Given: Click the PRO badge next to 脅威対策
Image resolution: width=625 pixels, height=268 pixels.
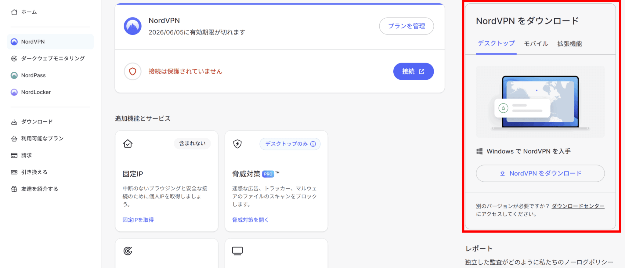Looking at the screenshot, I should pos(268,174).
